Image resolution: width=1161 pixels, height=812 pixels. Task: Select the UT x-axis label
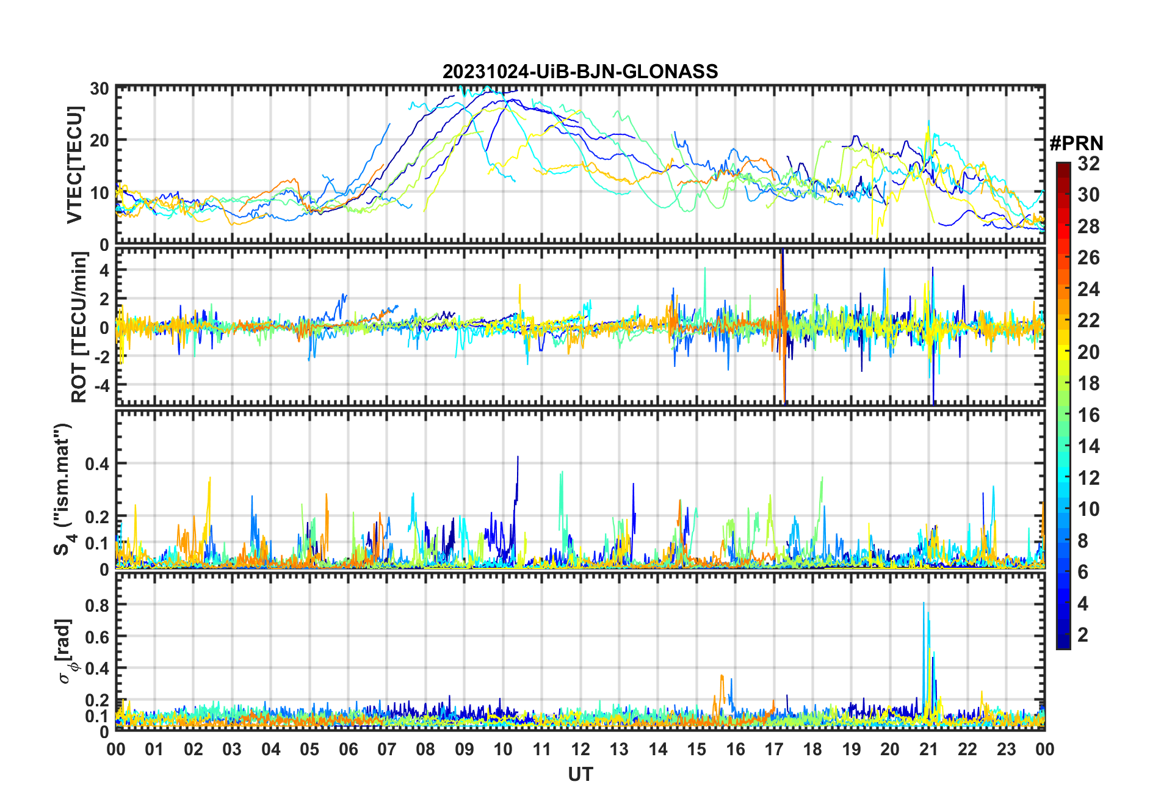580,774
